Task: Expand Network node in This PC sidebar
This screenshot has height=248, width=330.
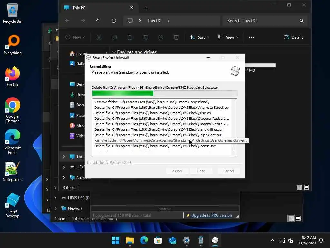Action: pyautogui.click(x=64, y=177)
